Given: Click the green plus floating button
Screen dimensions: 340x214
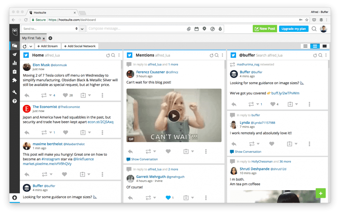Looking at the screenshot, I should pyautogui.click(x=321, y=193).
